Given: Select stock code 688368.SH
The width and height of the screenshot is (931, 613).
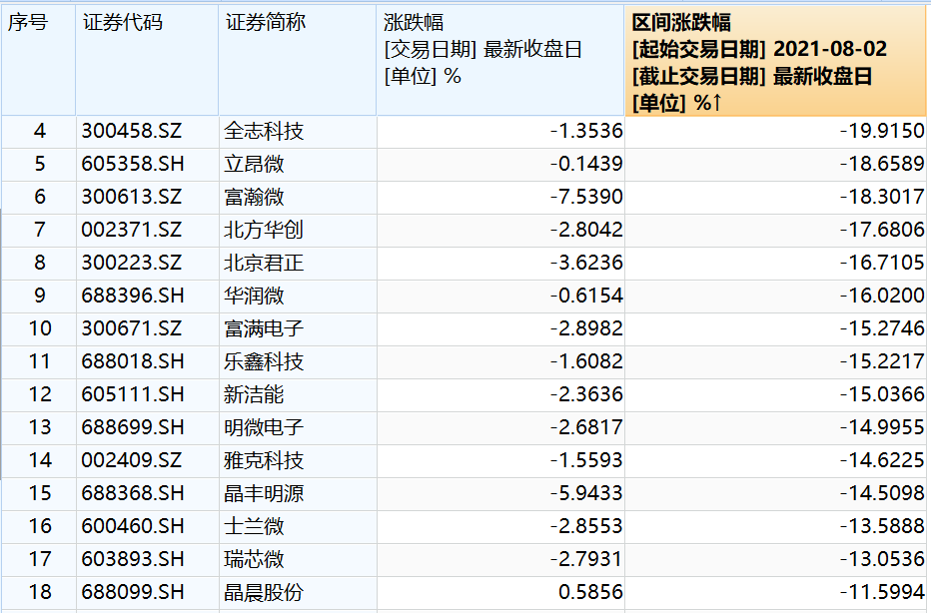Looking at the screenshot, I should point(133,493).
